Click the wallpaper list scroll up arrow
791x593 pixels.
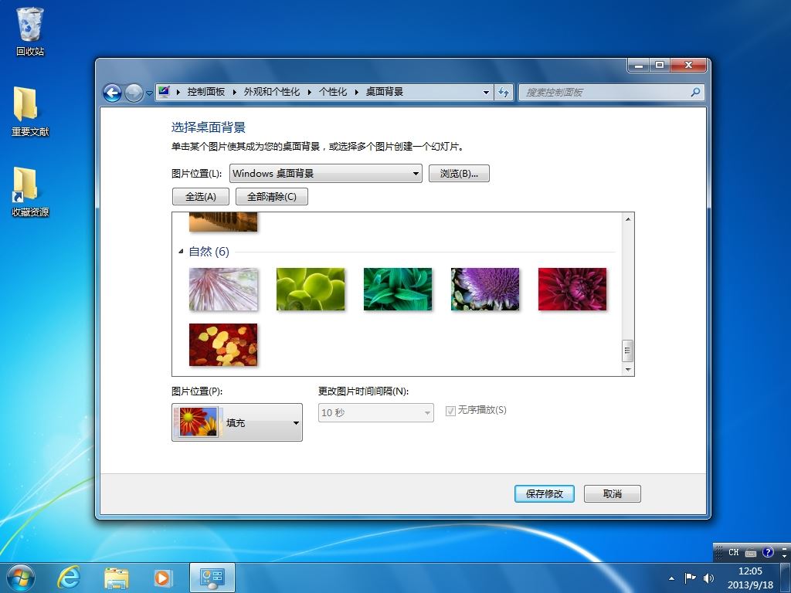tap(628, 219)
